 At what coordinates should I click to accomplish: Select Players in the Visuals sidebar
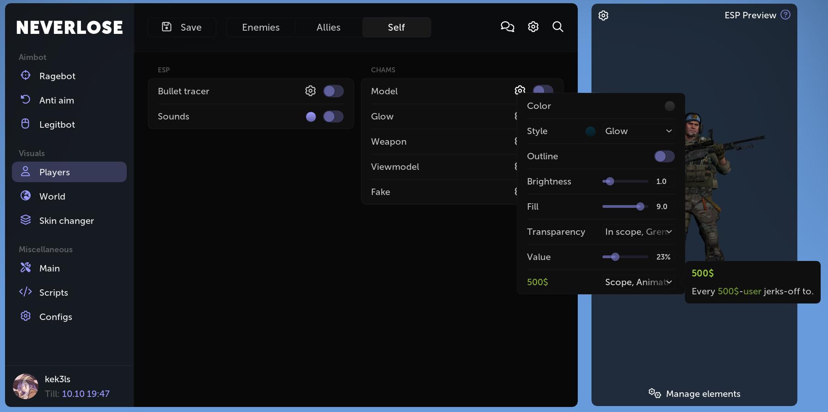coord(69,172)
